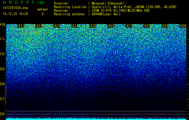
Task: Click the 0.7 frequency axis label
Action: coord(2,99)
